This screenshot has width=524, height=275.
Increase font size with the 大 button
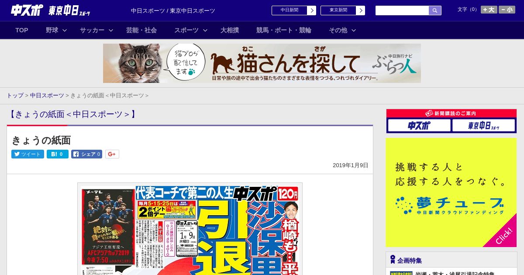pyautogui.click(x=489, y=10)
